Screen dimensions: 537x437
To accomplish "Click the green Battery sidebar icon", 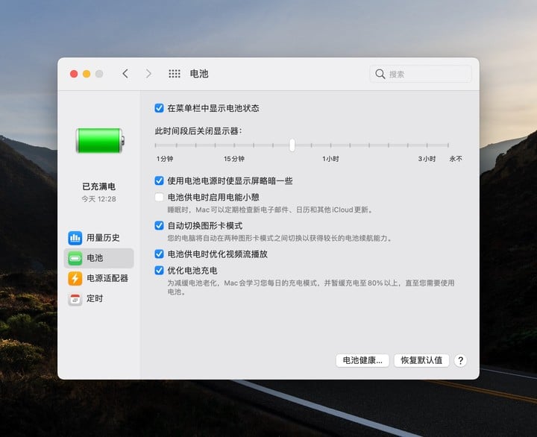I will click(x=75, y=258).
